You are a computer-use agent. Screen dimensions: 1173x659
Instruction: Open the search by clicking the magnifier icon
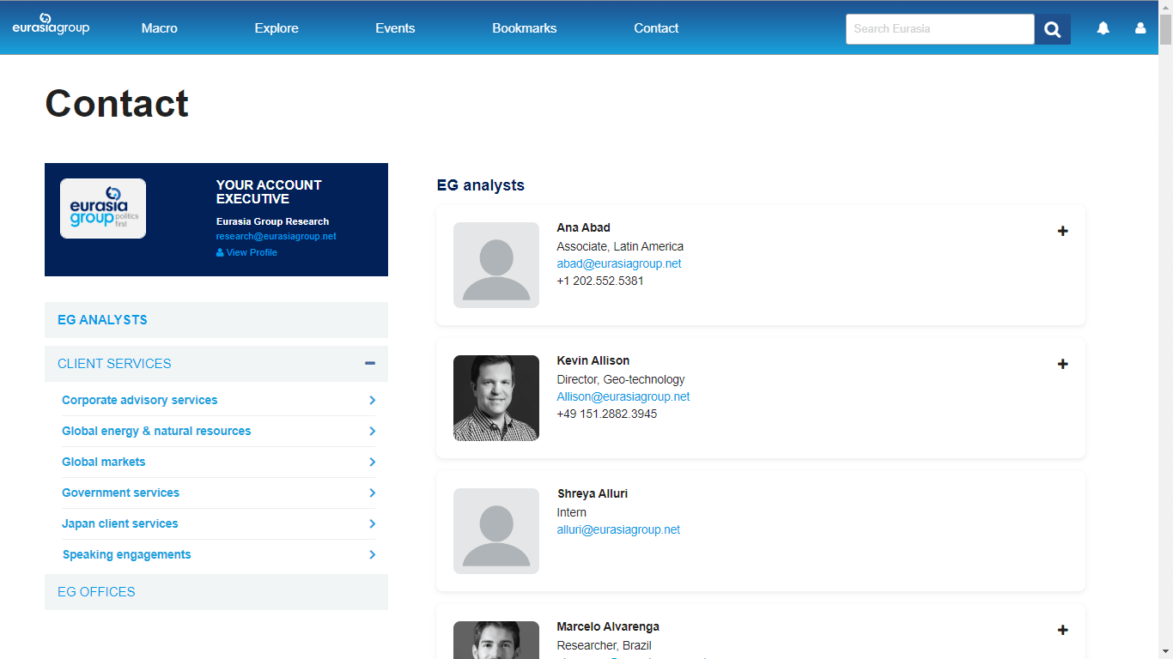(1052, 28)
